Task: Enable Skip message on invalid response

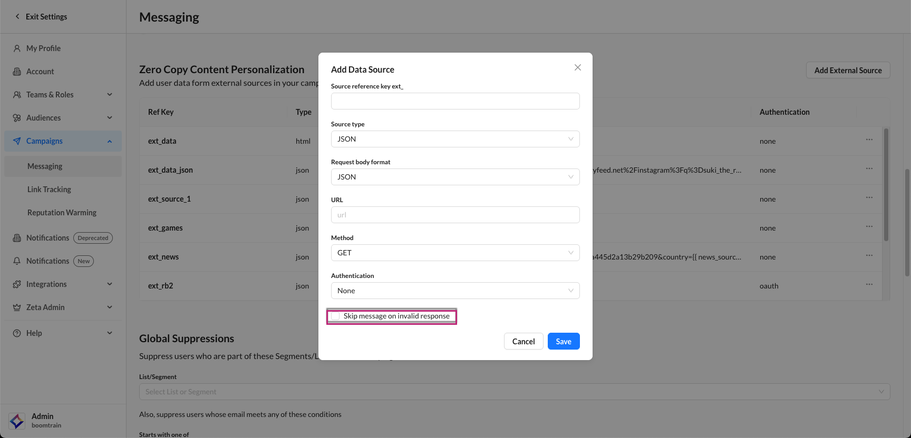Action: coord(336,316)
